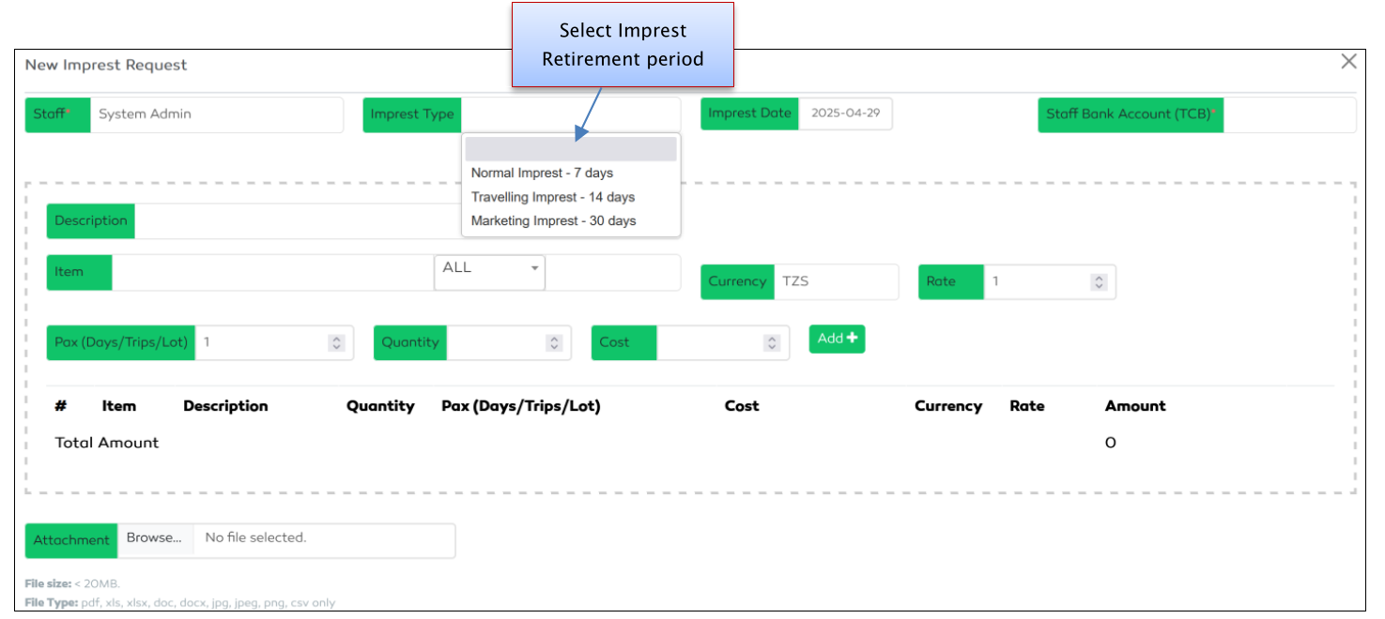Click the green Staff Bank Account (TCB) label
The image size is (1385, 619).
pyautogui.click(x=1130, y=114)
